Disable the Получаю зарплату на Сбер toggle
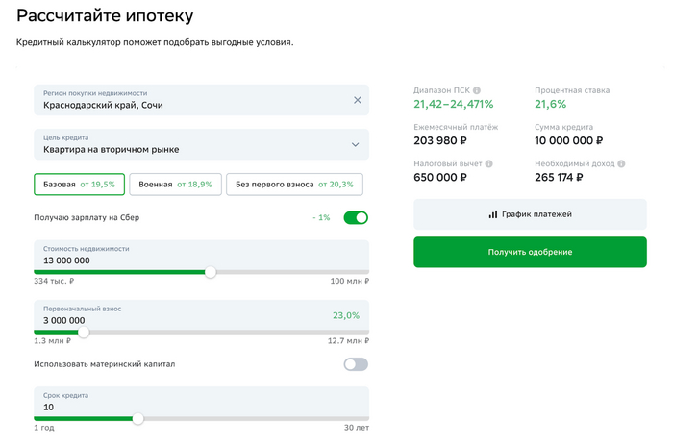This screenshot has width=673, height=446. pos(356,218)
